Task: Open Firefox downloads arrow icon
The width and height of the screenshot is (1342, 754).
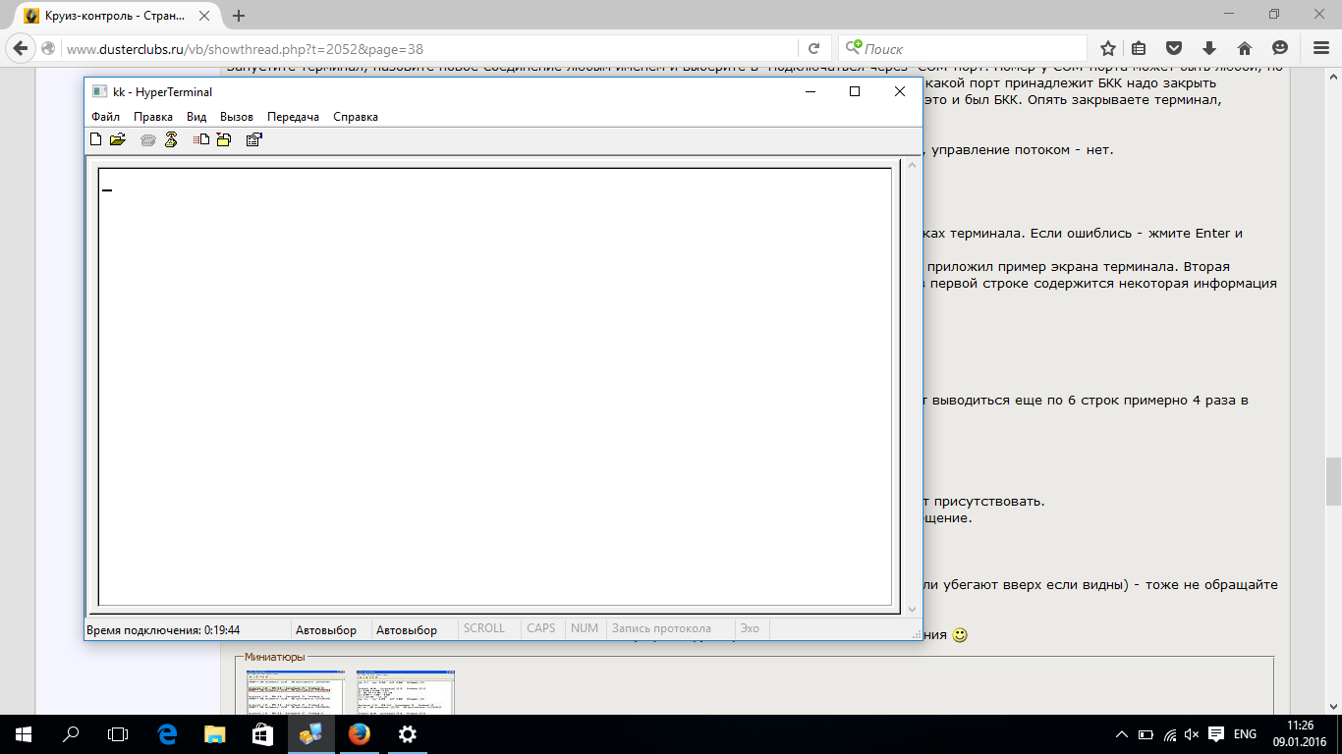Action: pyautogui.click(x=1209, y=48)
